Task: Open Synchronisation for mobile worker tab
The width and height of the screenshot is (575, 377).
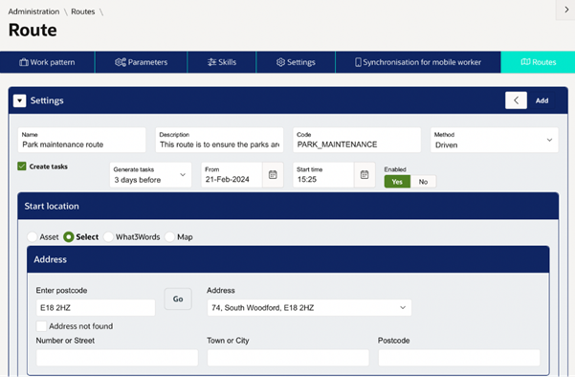Action: pyautogui.click(x=418, y=62)
